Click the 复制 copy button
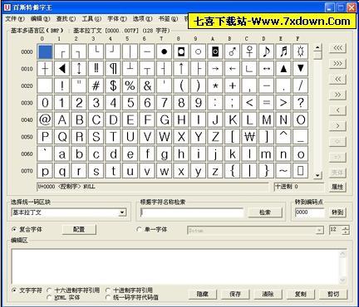This screenshot has height=307, width=359. tap(301, 294)
